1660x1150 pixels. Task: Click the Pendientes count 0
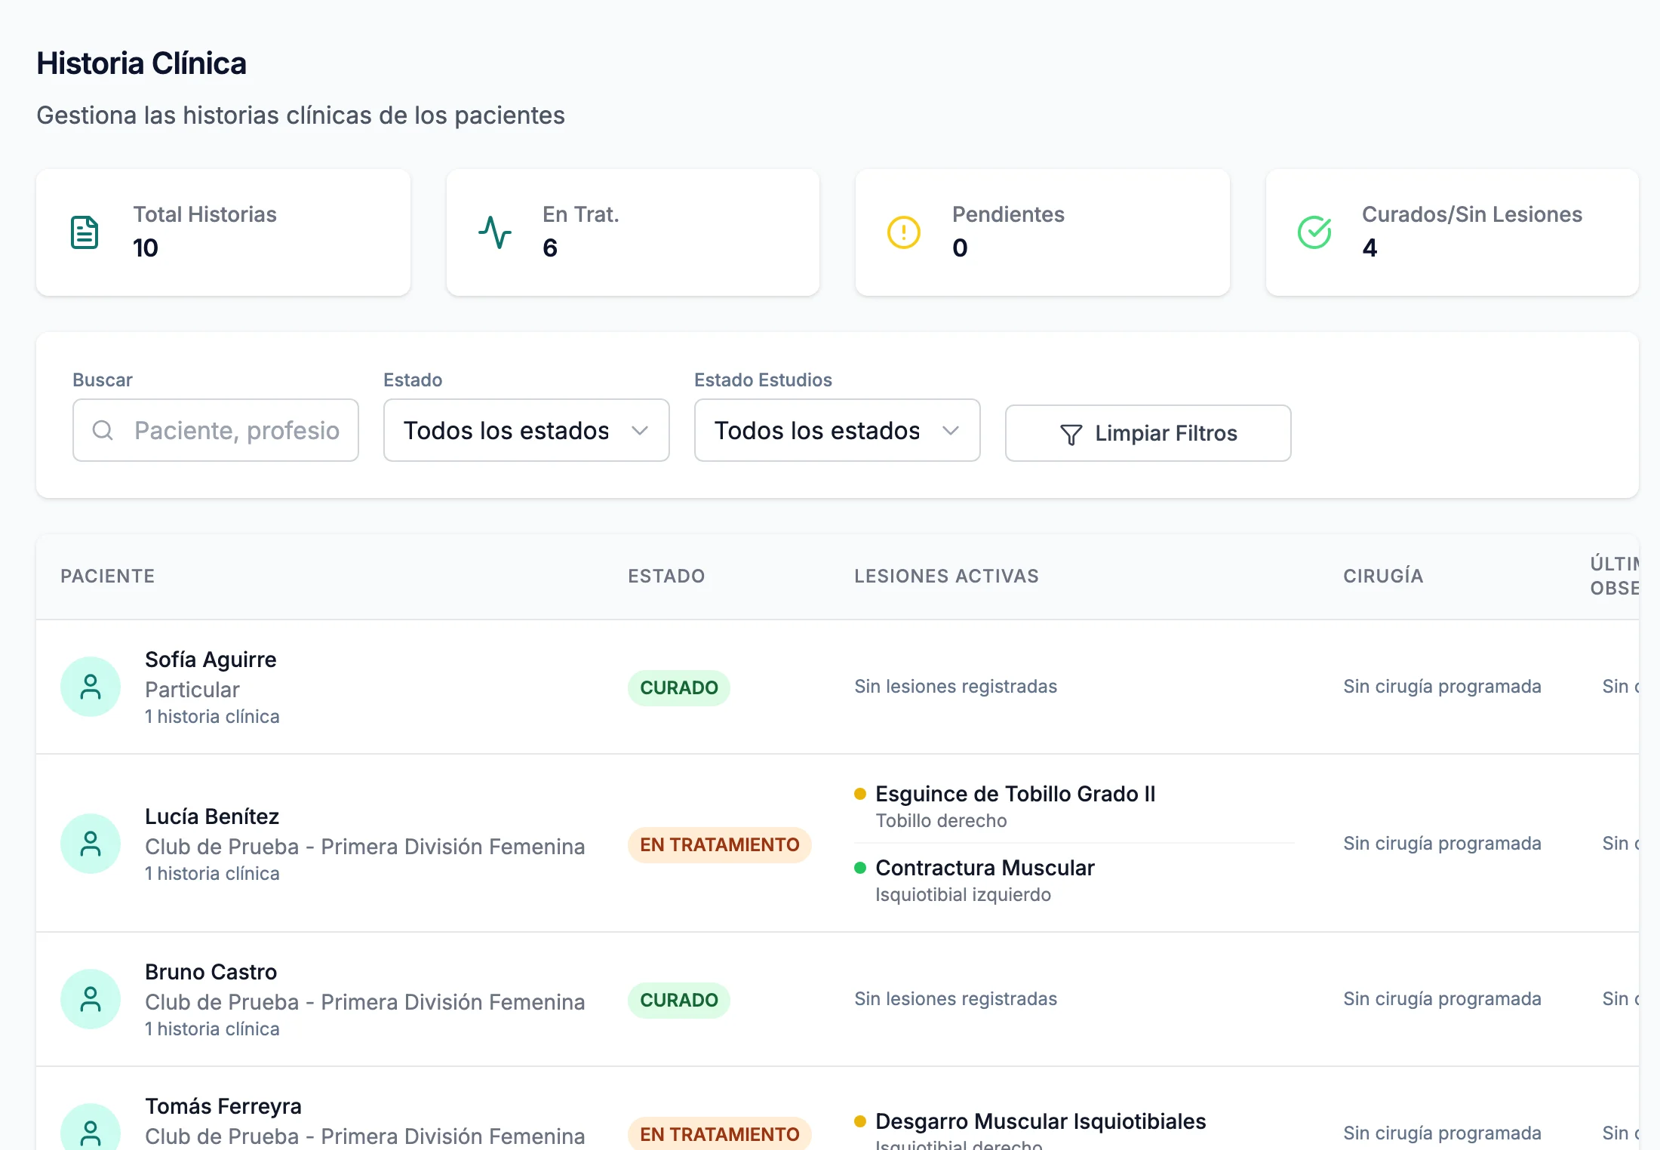tap(960, 248)
